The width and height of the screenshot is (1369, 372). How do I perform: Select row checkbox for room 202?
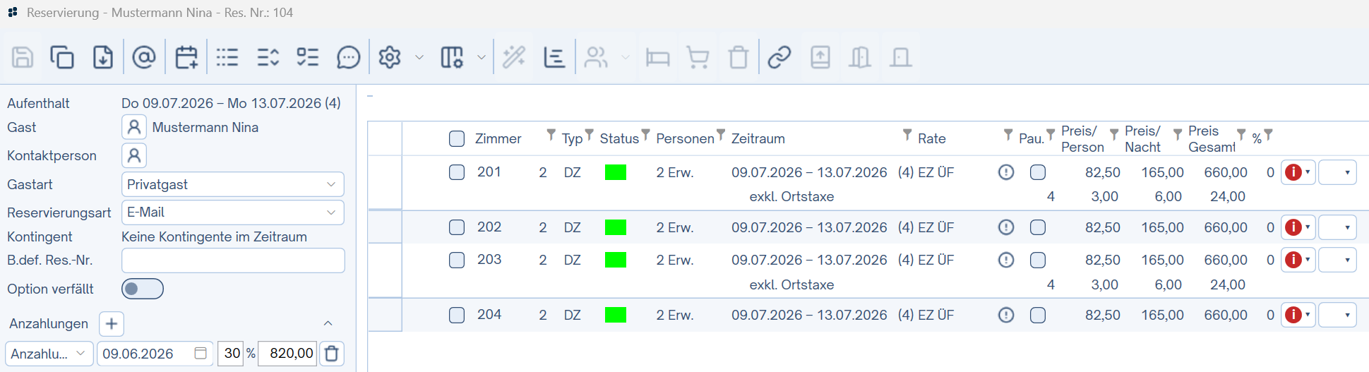click(457, 227)
